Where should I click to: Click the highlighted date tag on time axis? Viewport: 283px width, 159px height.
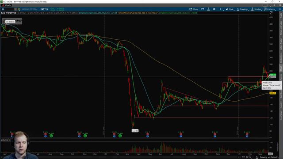point(270,154)
